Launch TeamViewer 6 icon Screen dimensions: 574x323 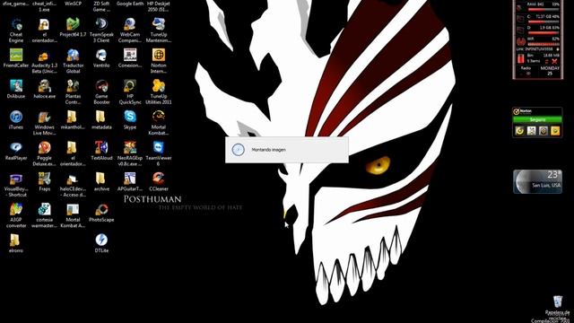pos(159,153)
